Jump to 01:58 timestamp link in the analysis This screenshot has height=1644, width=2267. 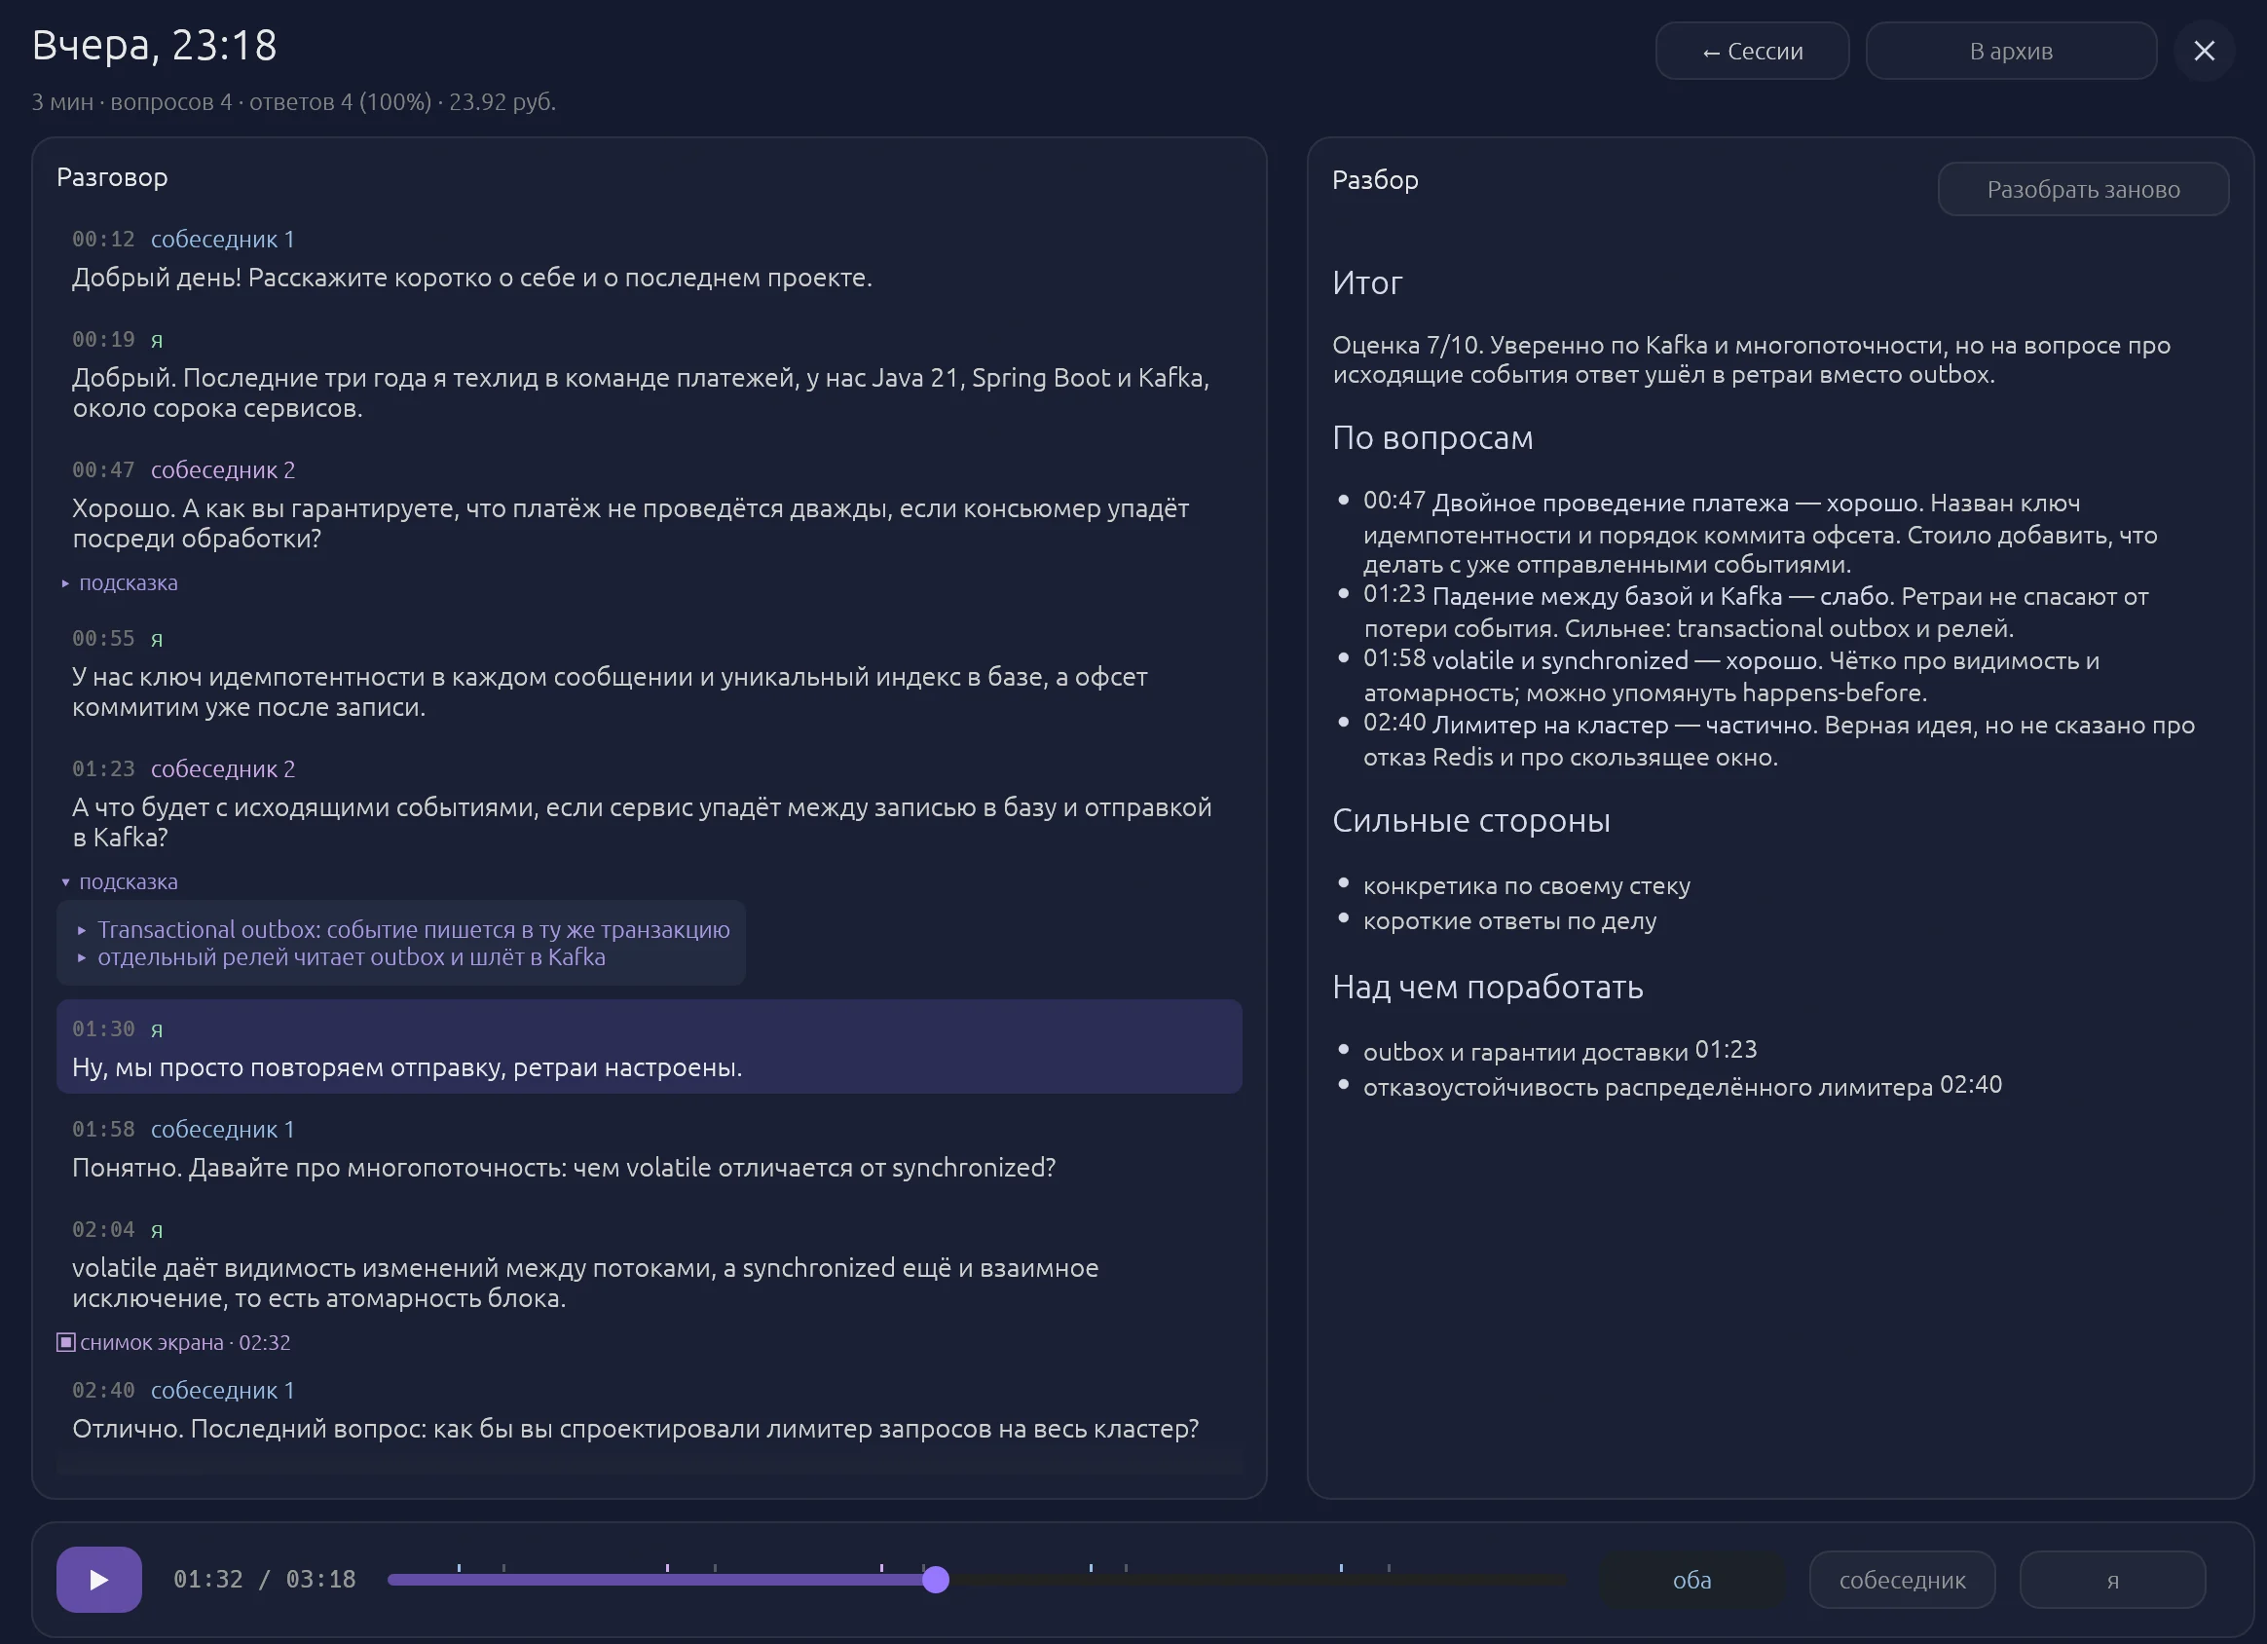tap(1394, 658)
